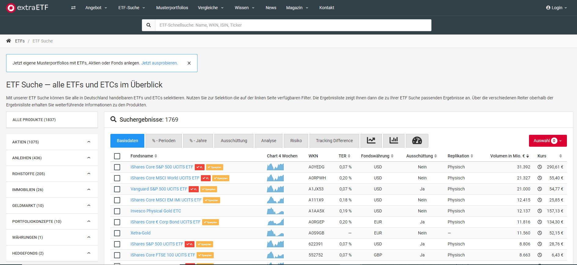
Task: Collapse the IMMOBILIEN (26) filter section
Action: (52, 190)
